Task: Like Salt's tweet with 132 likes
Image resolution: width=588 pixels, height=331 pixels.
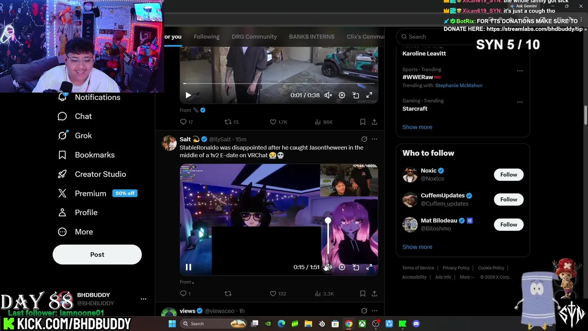Action: 278,293
